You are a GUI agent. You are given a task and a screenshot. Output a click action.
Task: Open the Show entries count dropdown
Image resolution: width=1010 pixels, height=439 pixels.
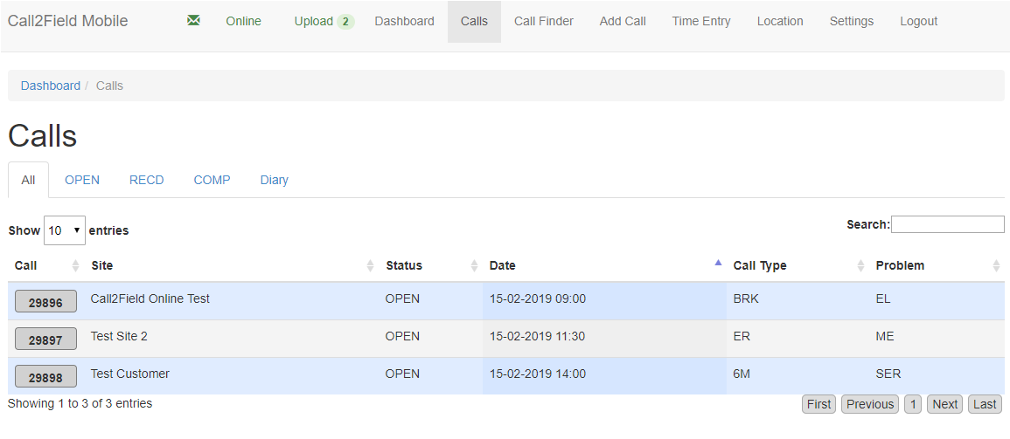pos(65,230)
